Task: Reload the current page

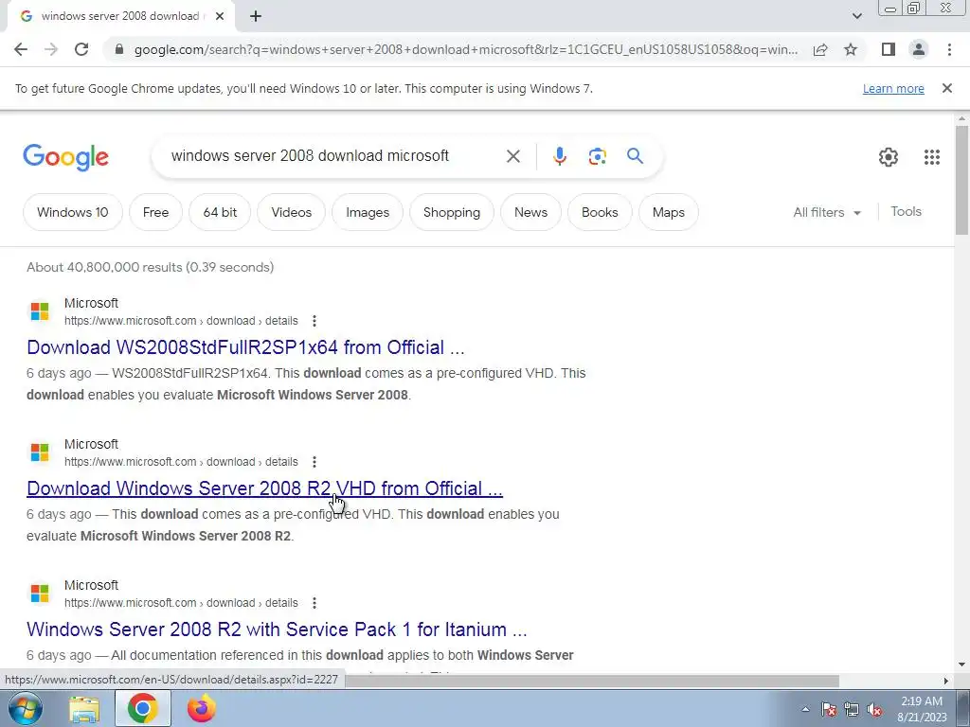Action: coord(81,49)
